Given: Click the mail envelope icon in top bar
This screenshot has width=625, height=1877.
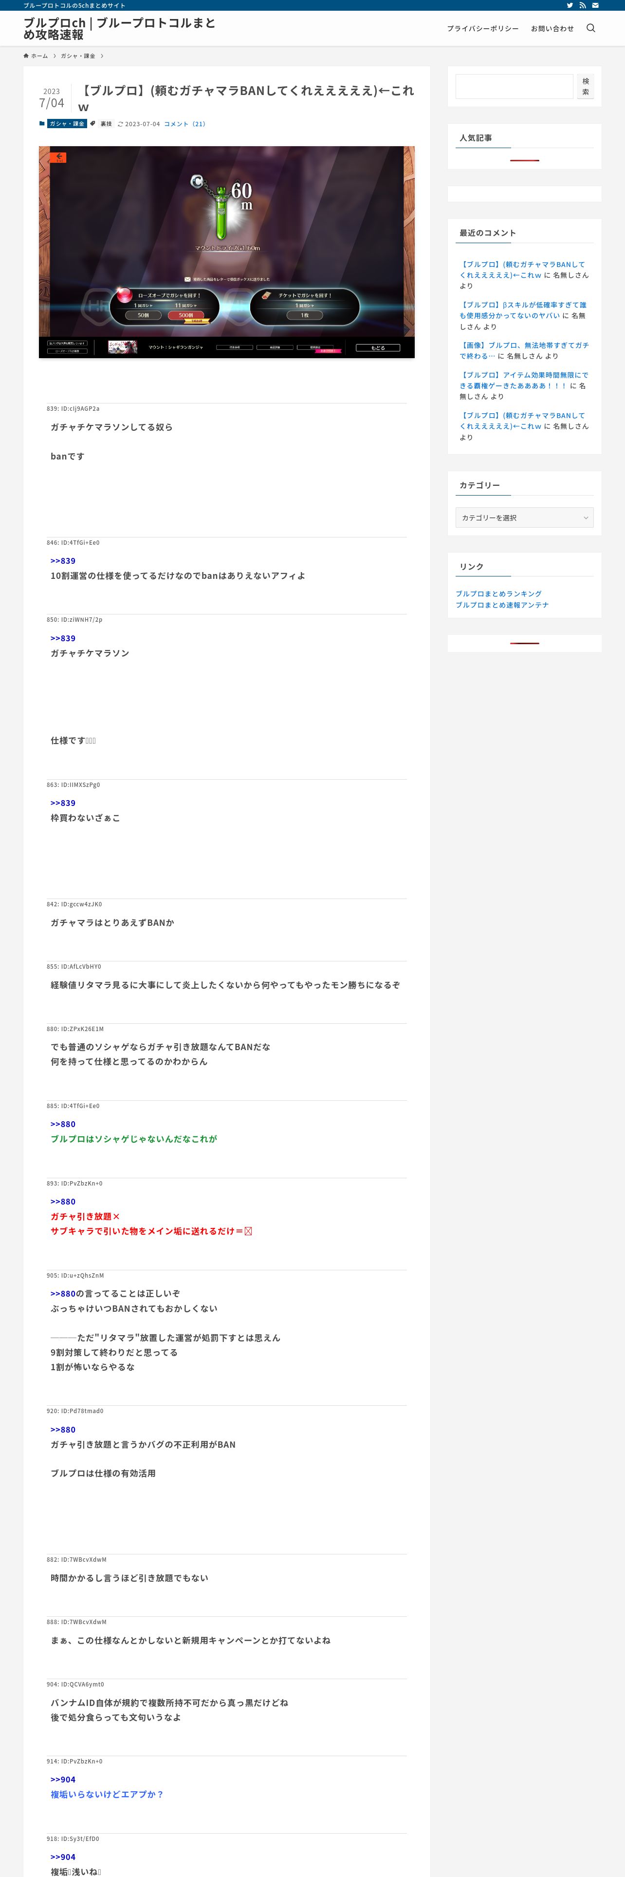Looking at the screenshot, I should point(595,5).
